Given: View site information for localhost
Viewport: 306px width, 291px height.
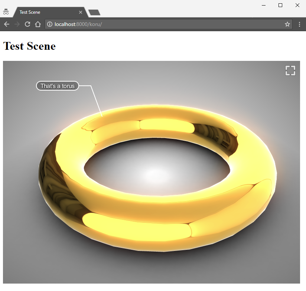Looking at the screenshot, I should (x=50, y=24).
